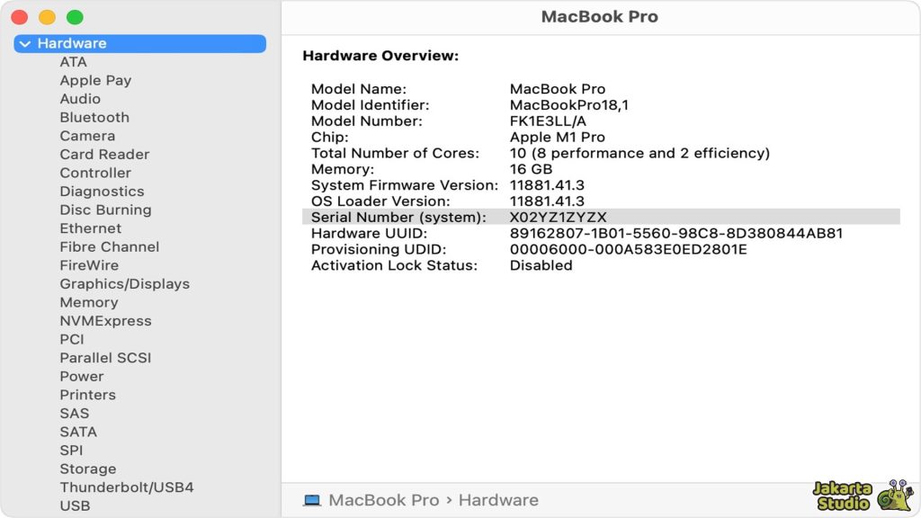Image resolution: width=921 pixels, height=518 pixels.
Task: Open the Card Reader section
Action: tap(104, 154)
